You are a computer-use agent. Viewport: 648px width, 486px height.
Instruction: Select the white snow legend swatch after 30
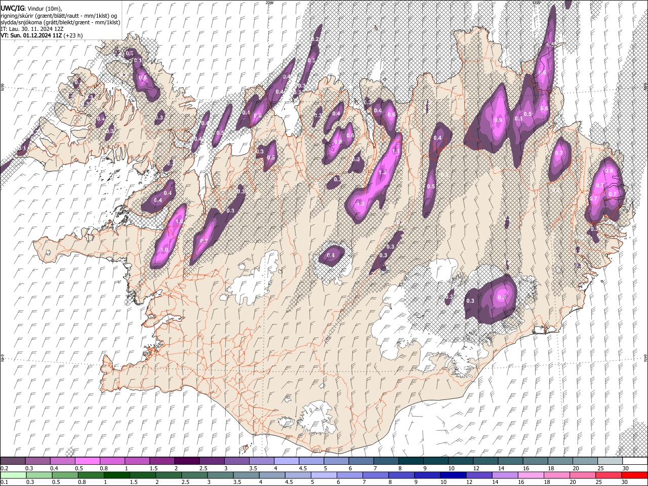pyautogui.click(x=635, y=461)
